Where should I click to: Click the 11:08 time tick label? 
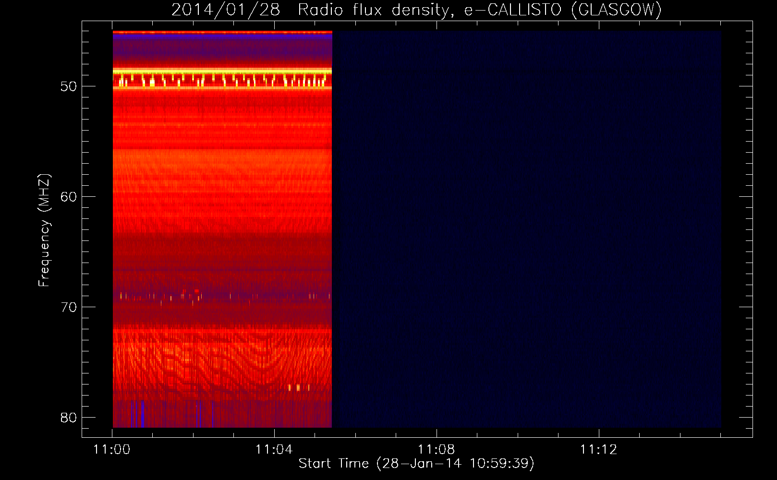pos(437,450)
